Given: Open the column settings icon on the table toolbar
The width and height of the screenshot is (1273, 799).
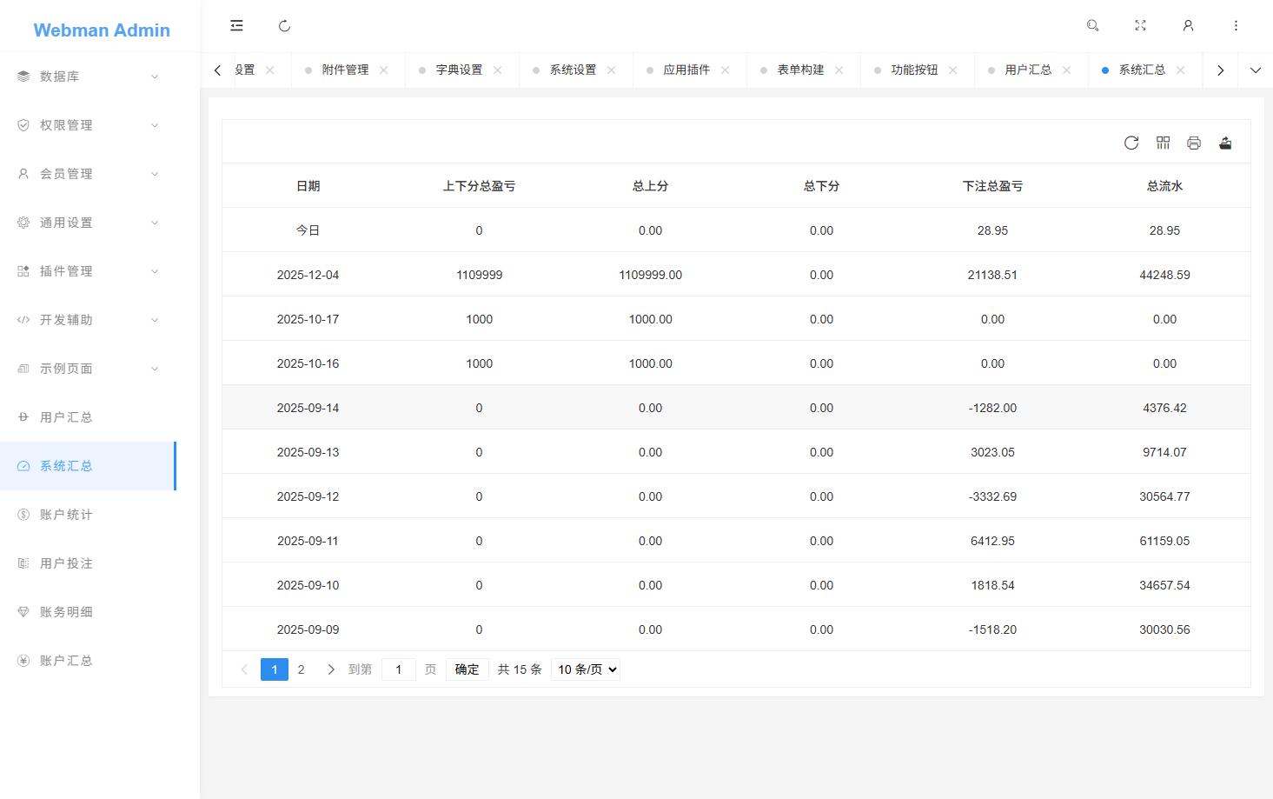Looking at the screenshot, I should (x=1163, y=143).
